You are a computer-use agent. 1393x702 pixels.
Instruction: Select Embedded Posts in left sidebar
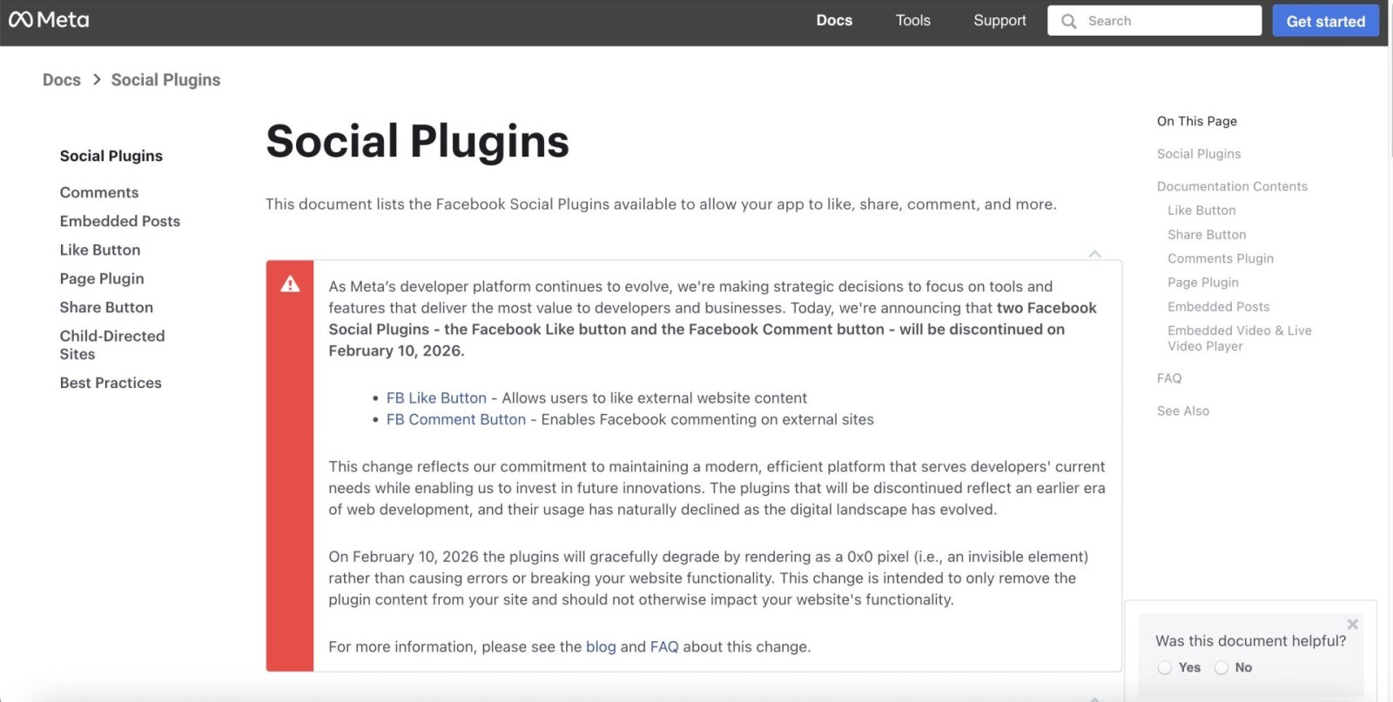point(120,221)
